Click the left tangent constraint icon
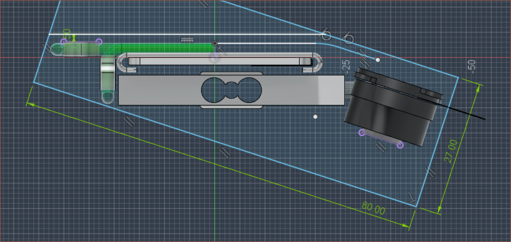 point(326,35)
